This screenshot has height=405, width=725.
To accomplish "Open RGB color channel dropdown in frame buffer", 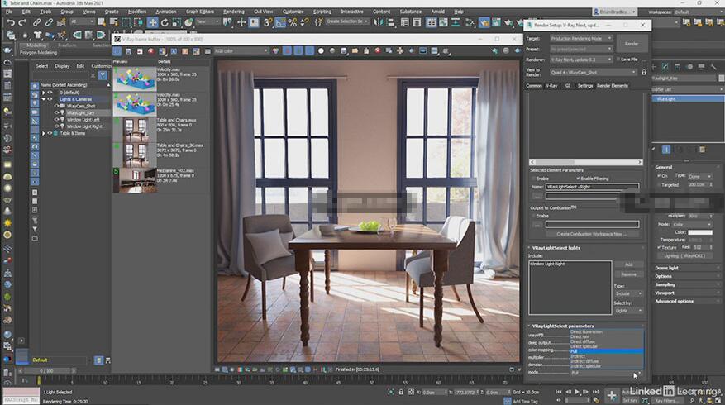I will pos(241,51).
